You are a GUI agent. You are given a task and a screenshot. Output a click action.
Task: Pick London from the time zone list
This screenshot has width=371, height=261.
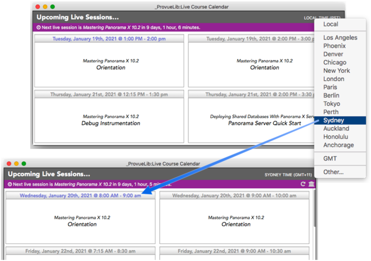(340, 79)
